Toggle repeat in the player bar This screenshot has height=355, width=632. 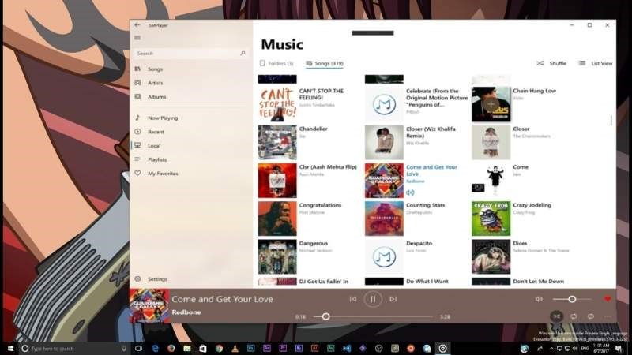[x=574, y=316]
